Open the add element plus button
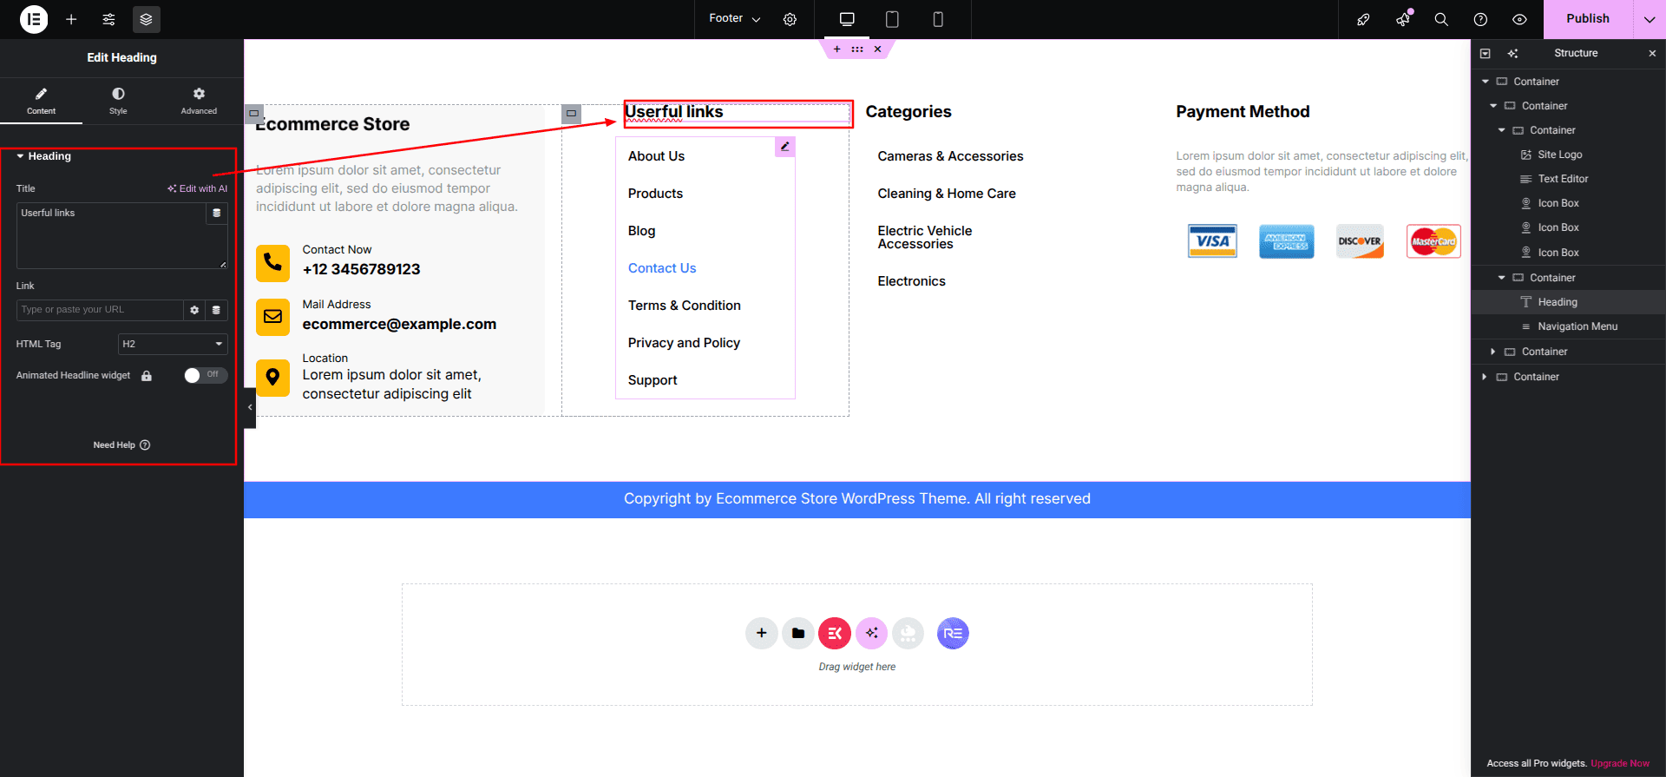This screenshot has height=777, width=1666. 71,19
